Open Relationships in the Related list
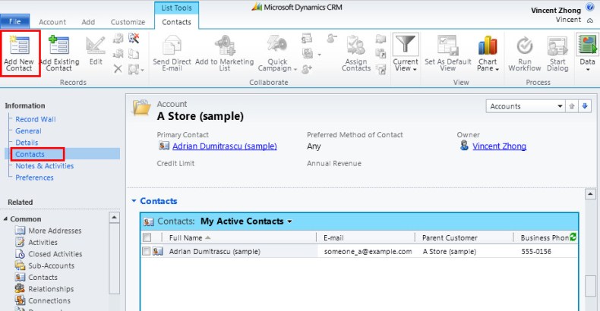Image resolution: width=600 pixels, height=311 pixels. (51, 289)
